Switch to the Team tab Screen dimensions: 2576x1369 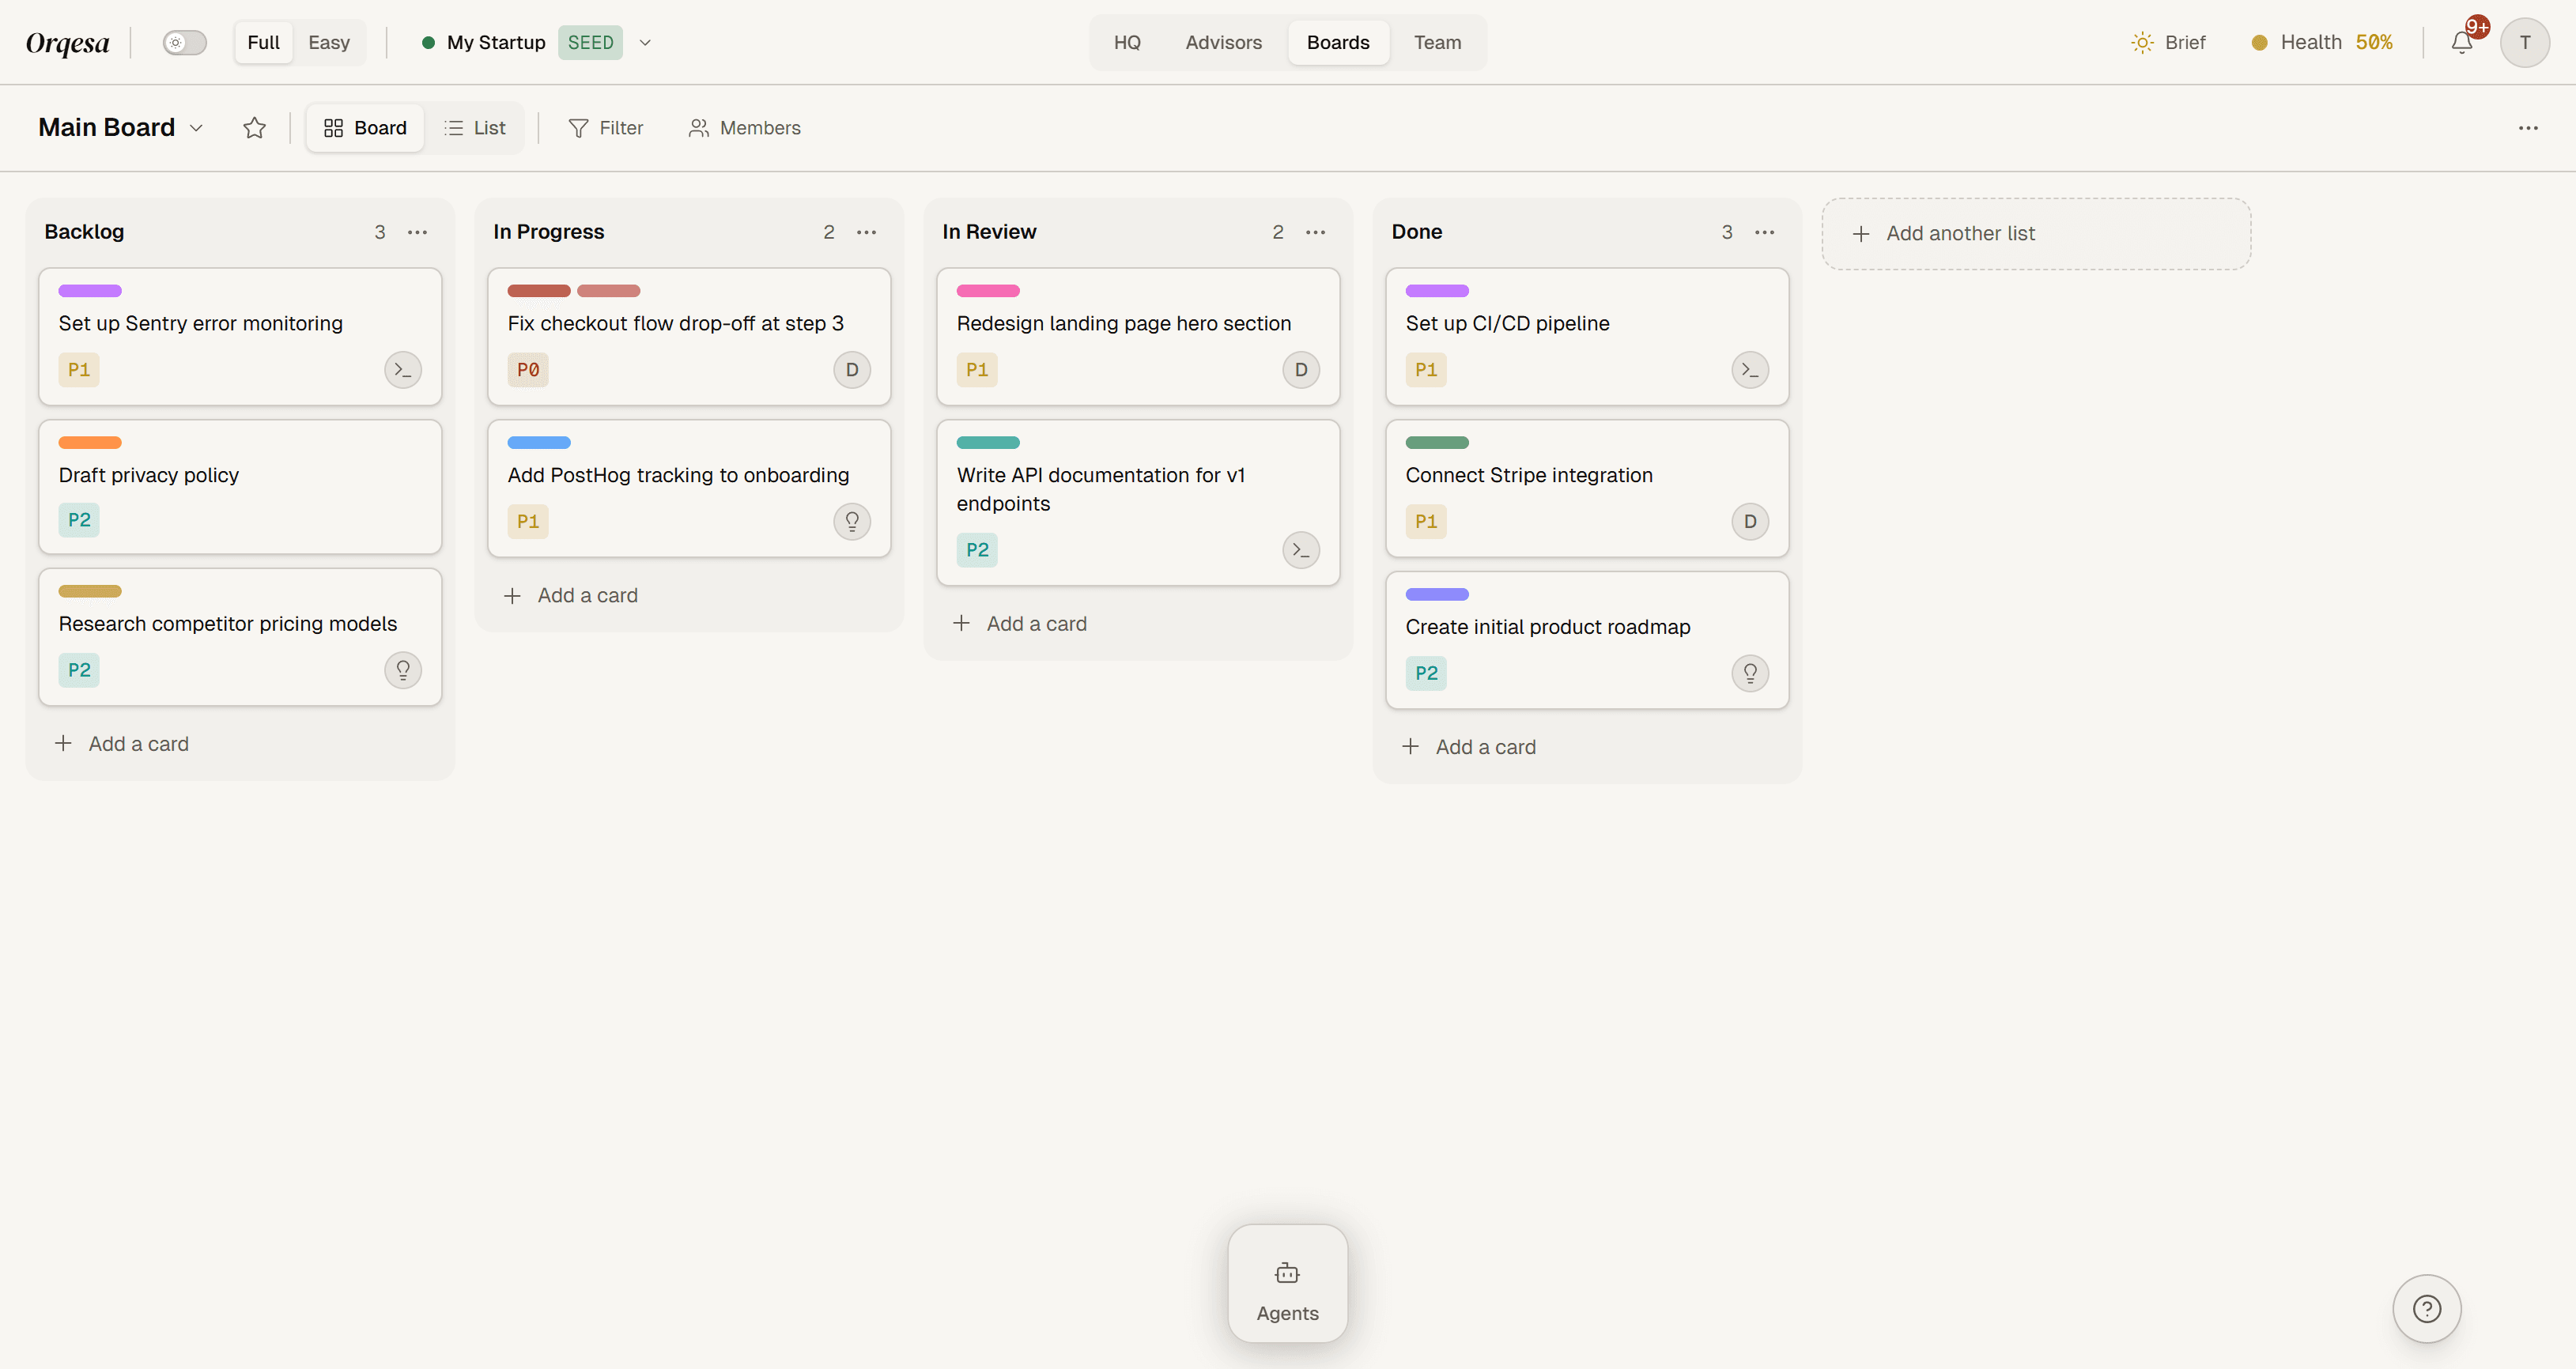(1437, 42)
